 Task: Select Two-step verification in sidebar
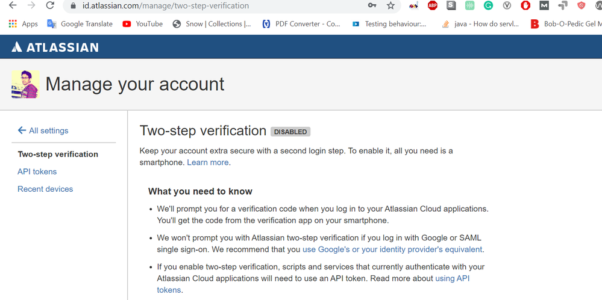pyautogui.click(x=58, y=155)
